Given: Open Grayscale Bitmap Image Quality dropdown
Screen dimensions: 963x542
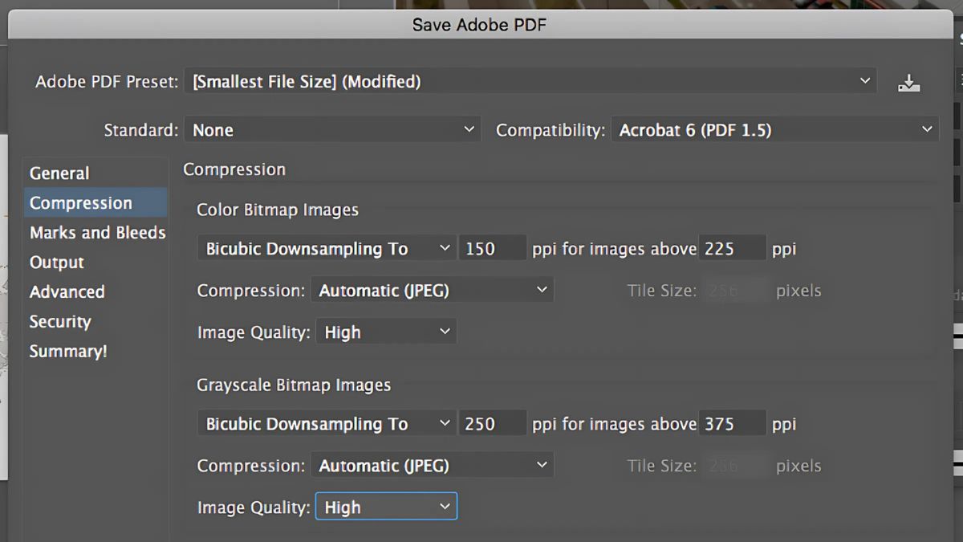Looking at the screenshot, I should click(x=386, y=507).
